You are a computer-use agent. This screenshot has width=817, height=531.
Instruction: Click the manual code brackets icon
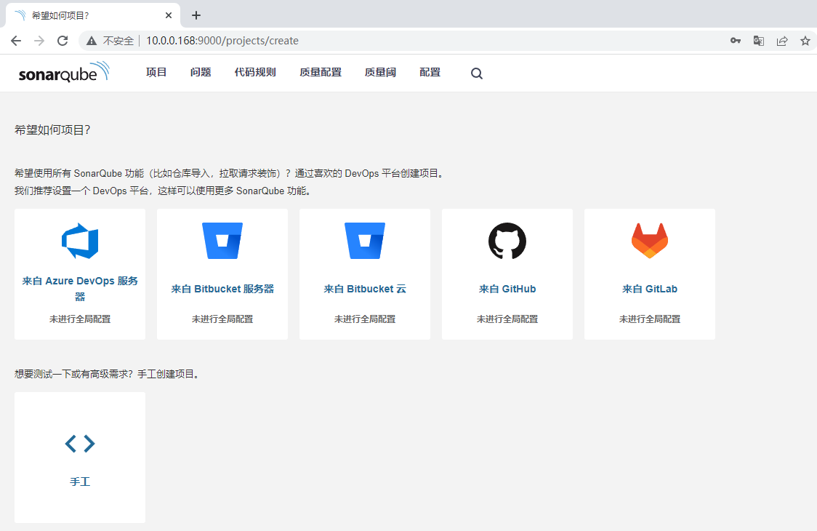click(x=80, y=444)
